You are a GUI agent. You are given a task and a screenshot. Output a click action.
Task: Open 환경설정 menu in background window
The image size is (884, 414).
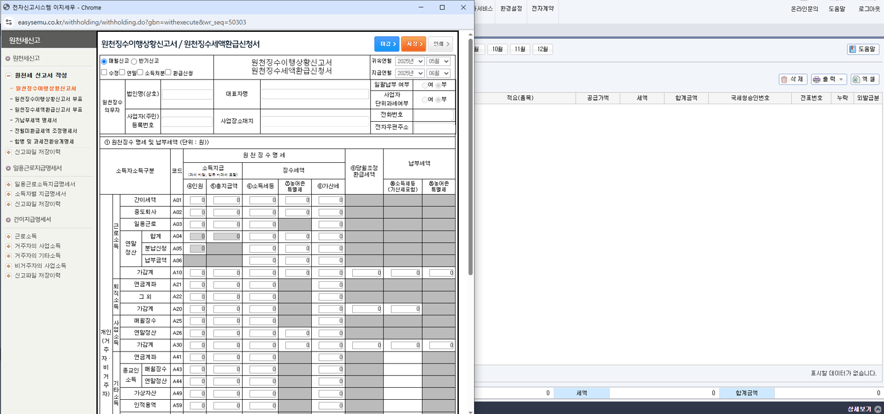pos(511,9)
